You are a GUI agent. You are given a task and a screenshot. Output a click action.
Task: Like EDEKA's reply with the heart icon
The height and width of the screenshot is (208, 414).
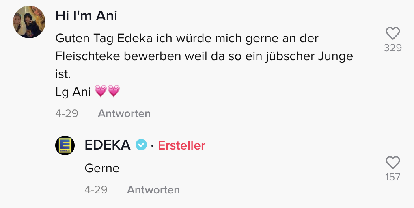pyautogui.click(x=392, y=162)
